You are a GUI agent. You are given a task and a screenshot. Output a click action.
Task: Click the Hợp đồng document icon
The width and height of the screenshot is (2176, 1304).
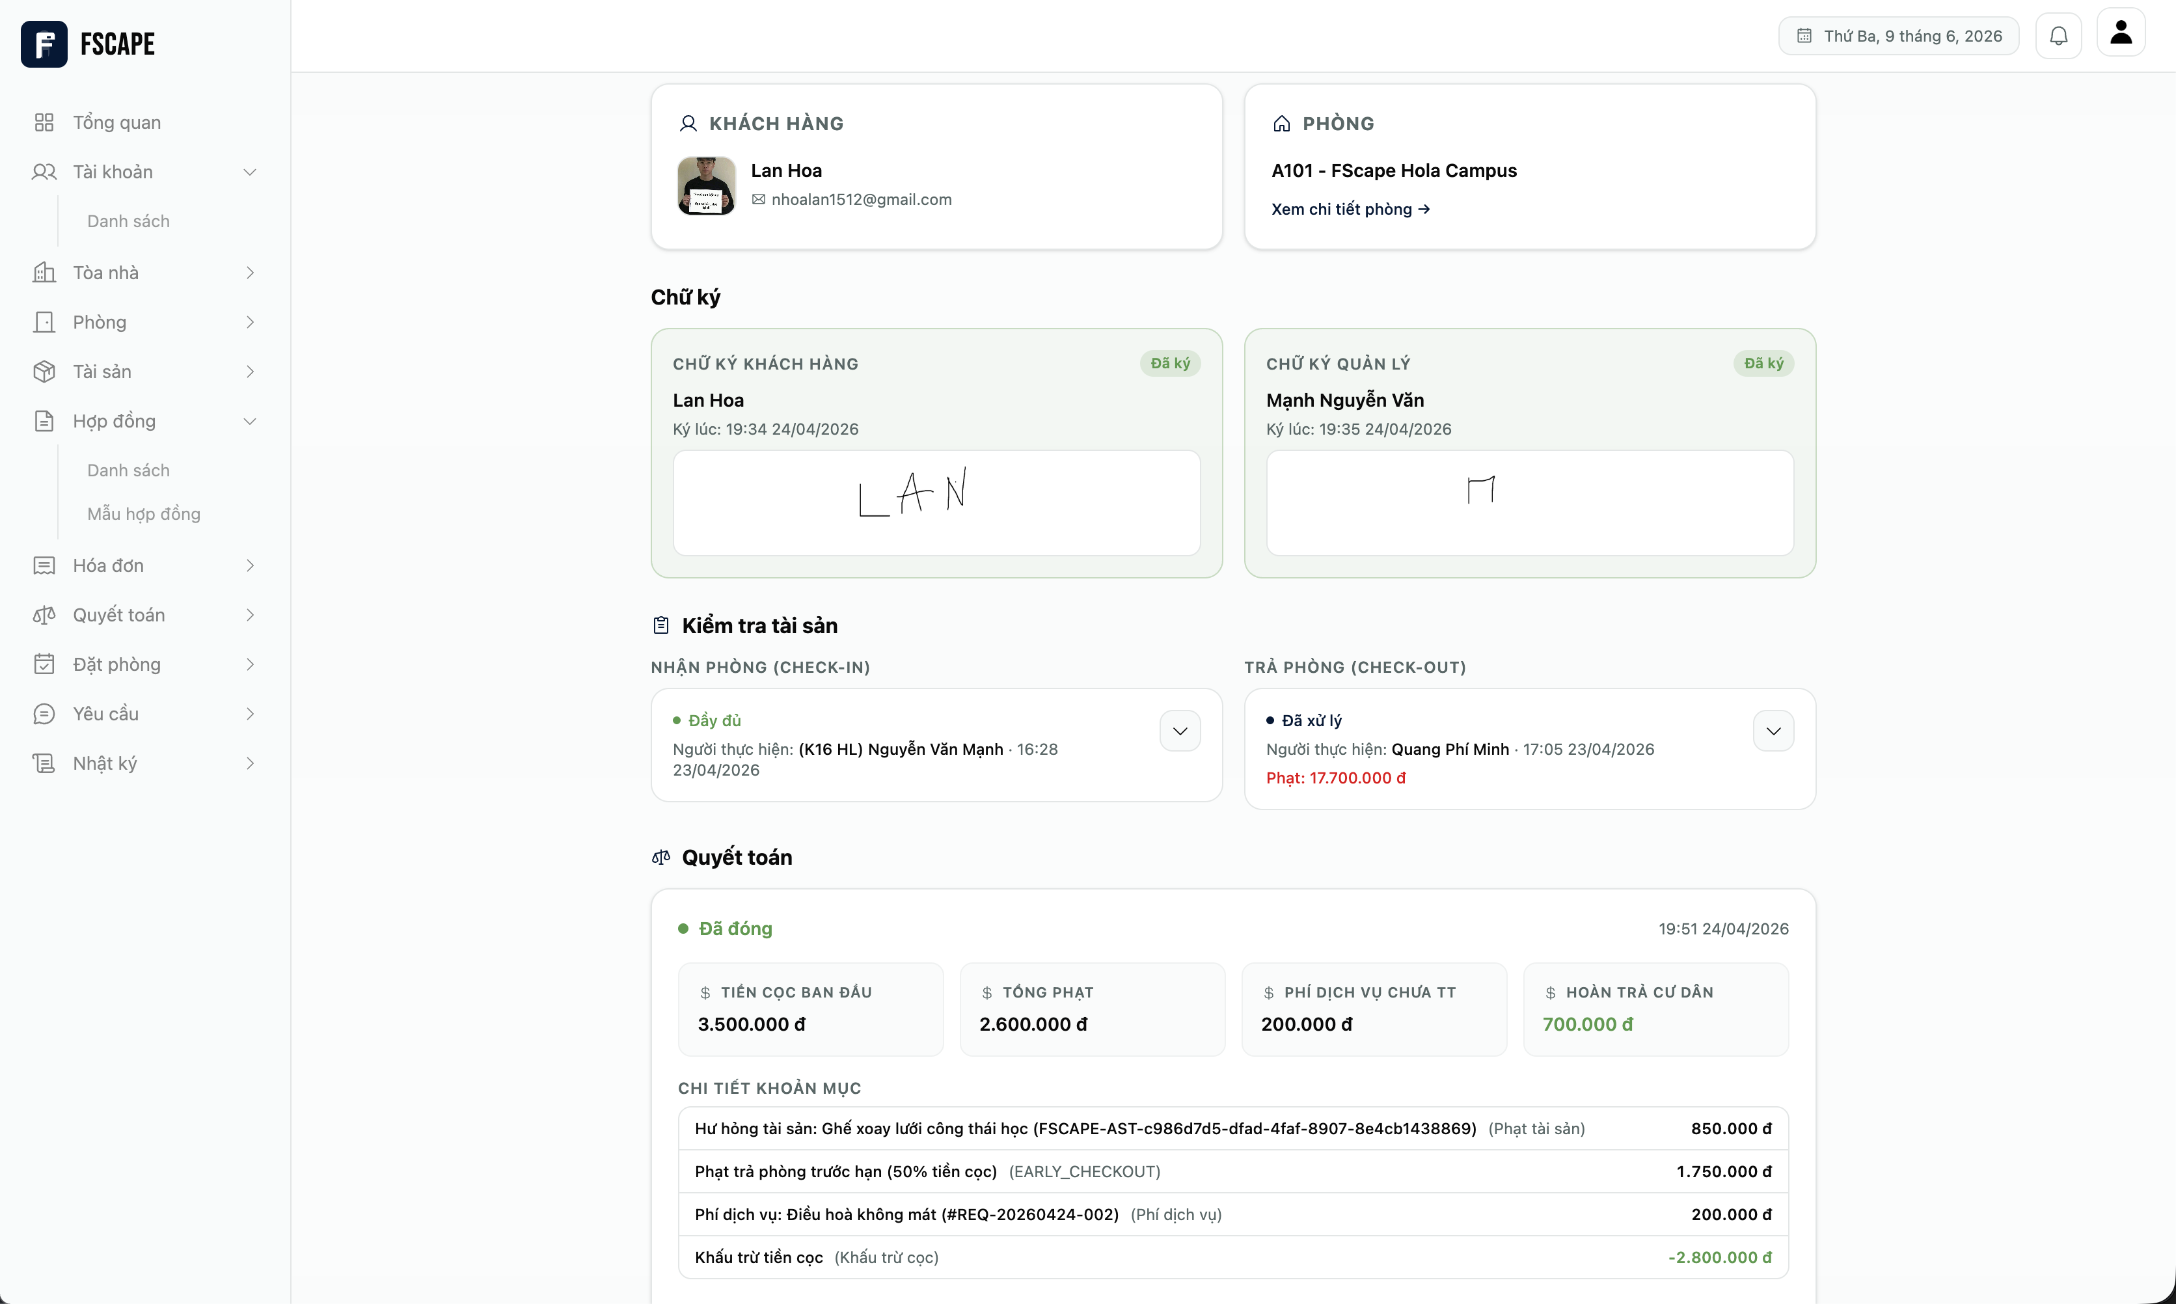[44, 421]
